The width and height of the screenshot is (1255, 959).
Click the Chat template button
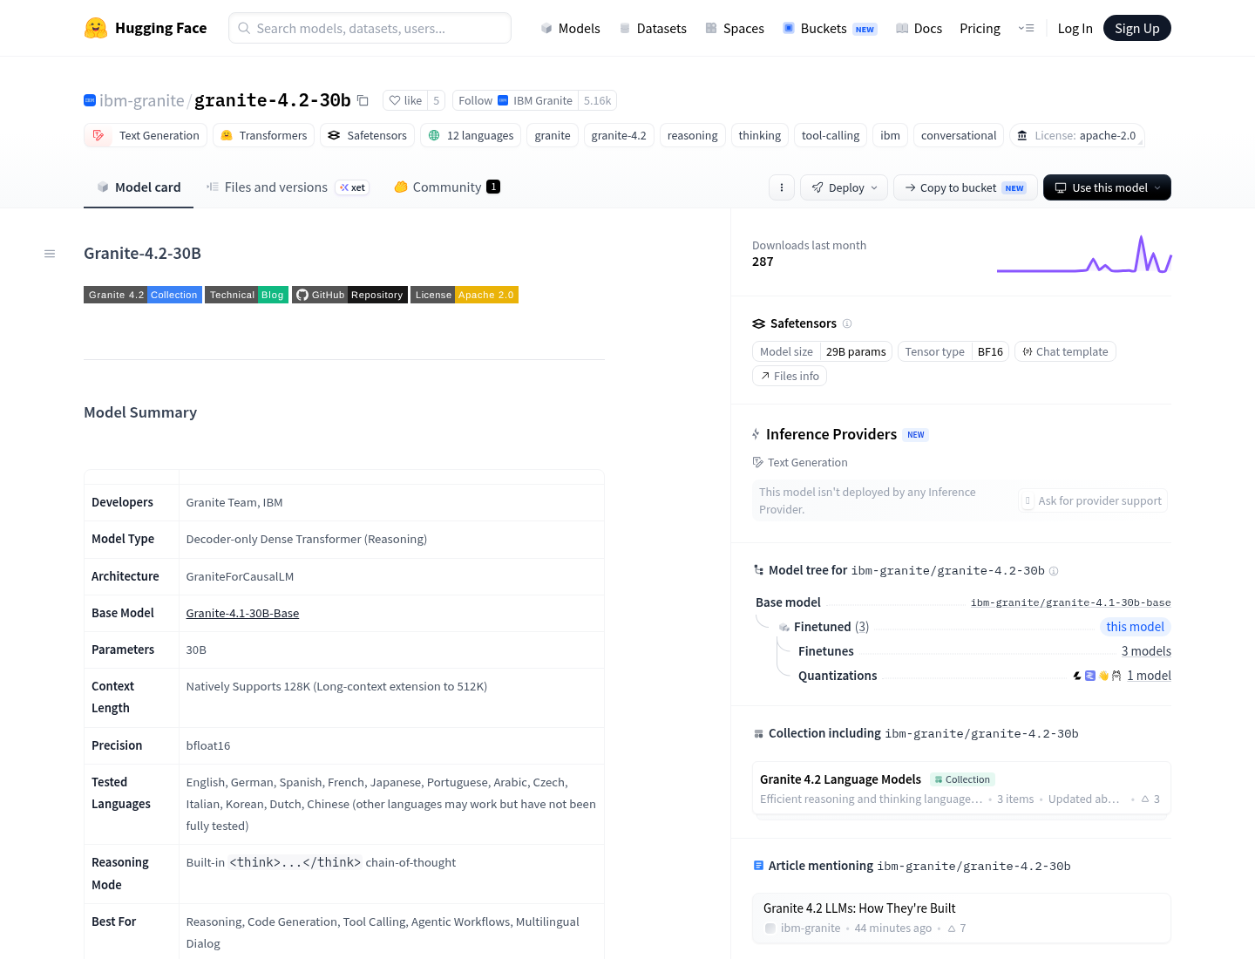(1065, 351)
